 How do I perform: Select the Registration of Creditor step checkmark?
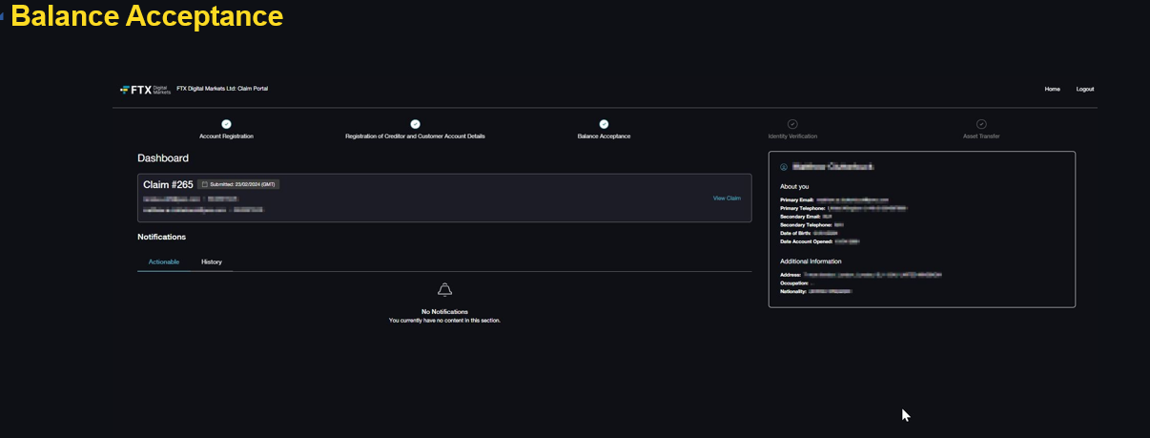[415, 124]
